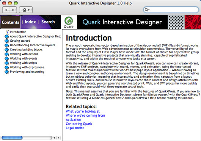Viewport: 201px width, 141px height.
Task: Open the magnifier search options menu
Action: pyautogui.click(x=147, y=10)
